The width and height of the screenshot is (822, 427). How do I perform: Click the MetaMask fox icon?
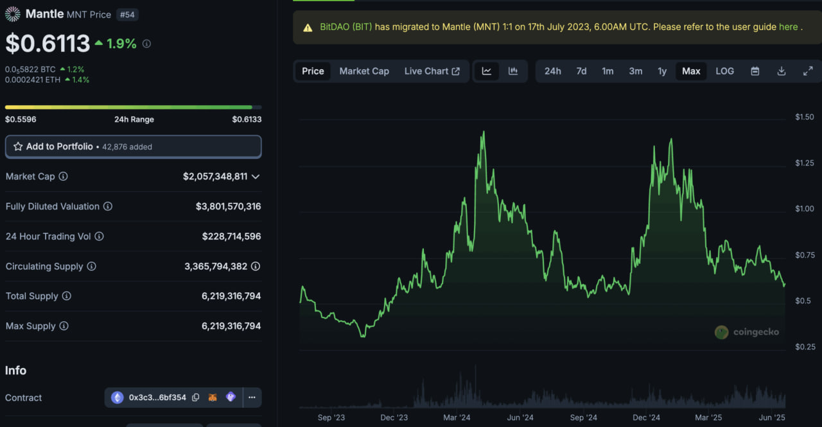(x=213, y=398)
